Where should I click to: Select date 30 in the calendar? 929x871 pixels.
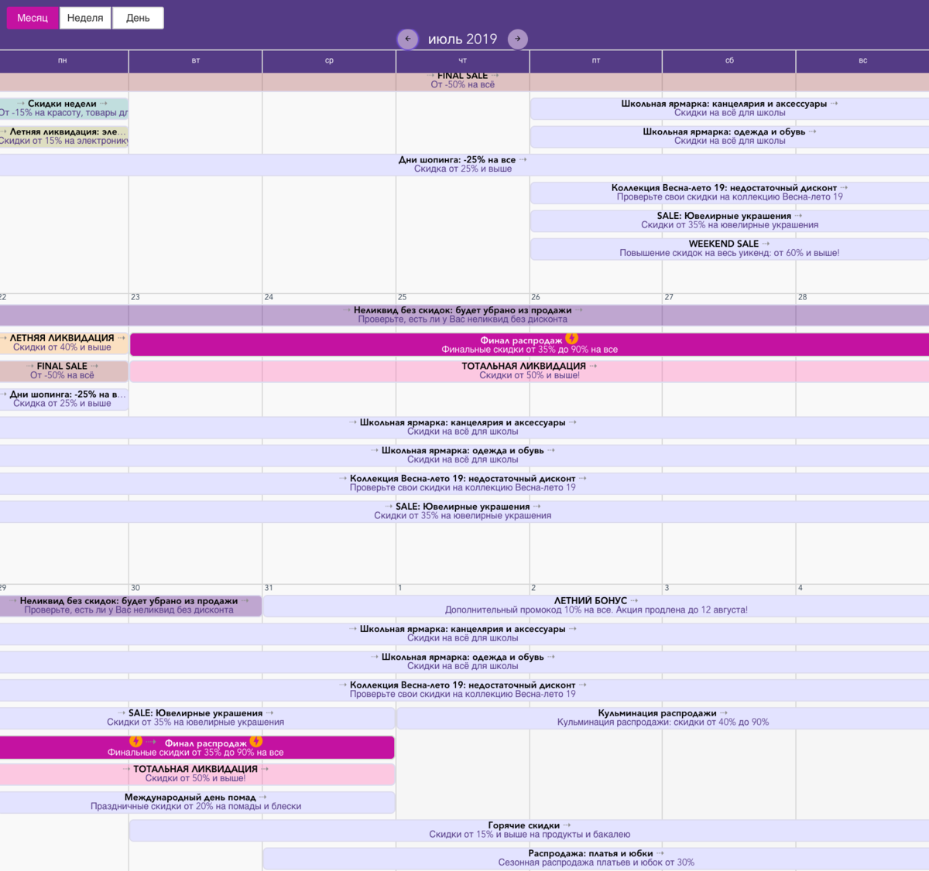[135, 588]
